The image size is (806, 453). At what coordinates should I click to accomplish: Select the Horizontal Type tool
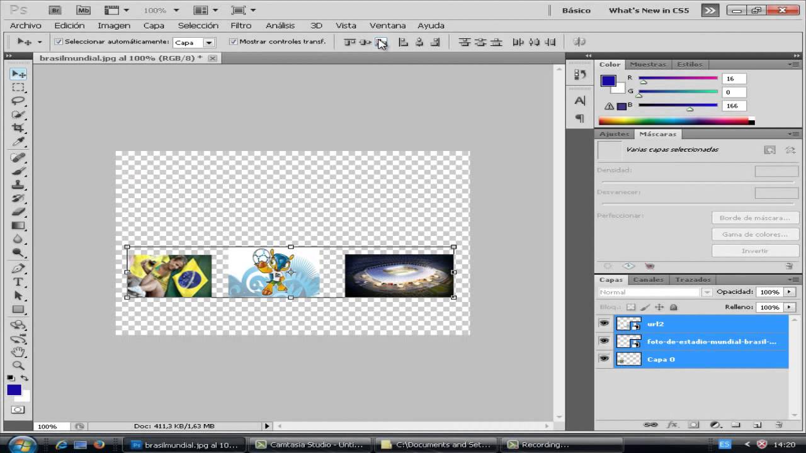click(18, 282)
